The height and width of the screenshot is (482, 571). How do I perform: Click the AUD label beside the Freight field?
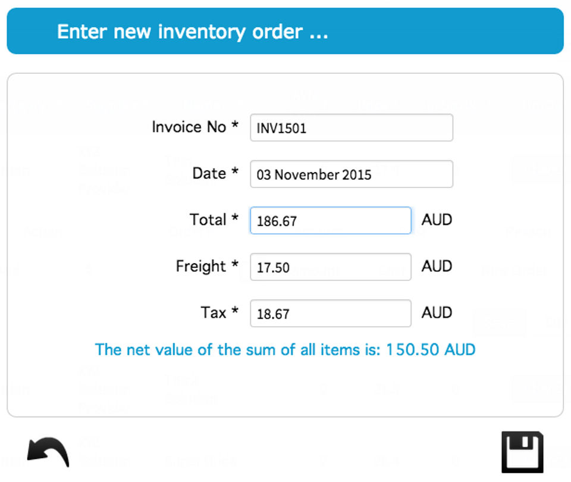click(x=437, y=267)
